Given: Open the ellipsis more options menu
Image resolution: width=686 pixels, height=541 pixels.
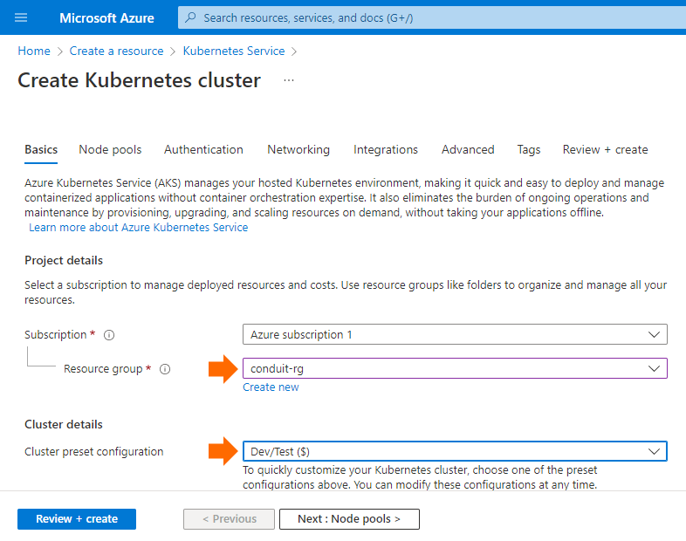Looking at the screenshot, I should tap(289, 80).
